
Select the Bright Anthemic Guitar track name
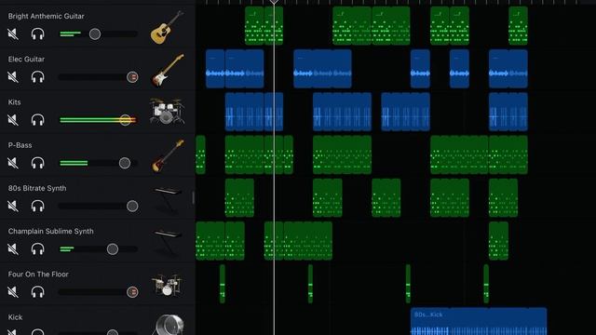46,17
